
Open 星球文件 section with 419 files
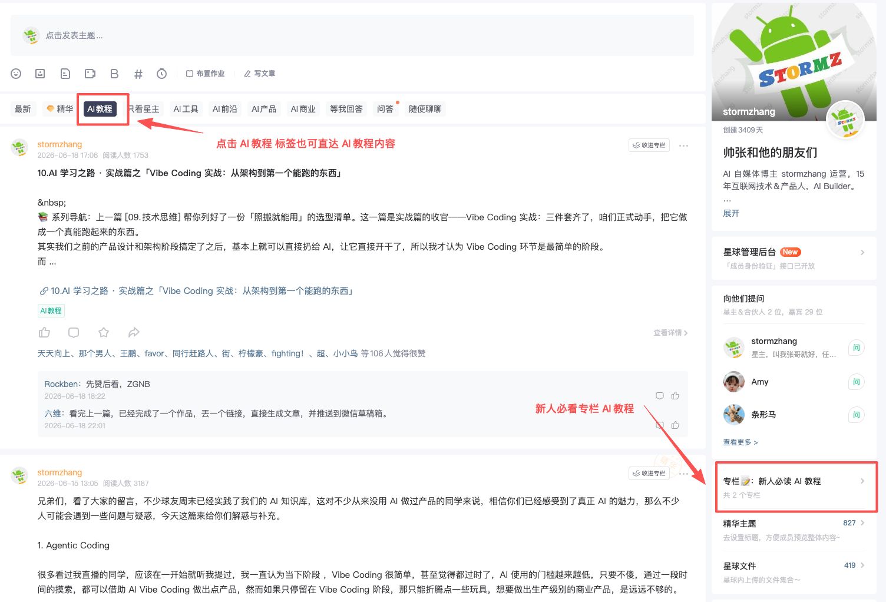coord(794,572)
